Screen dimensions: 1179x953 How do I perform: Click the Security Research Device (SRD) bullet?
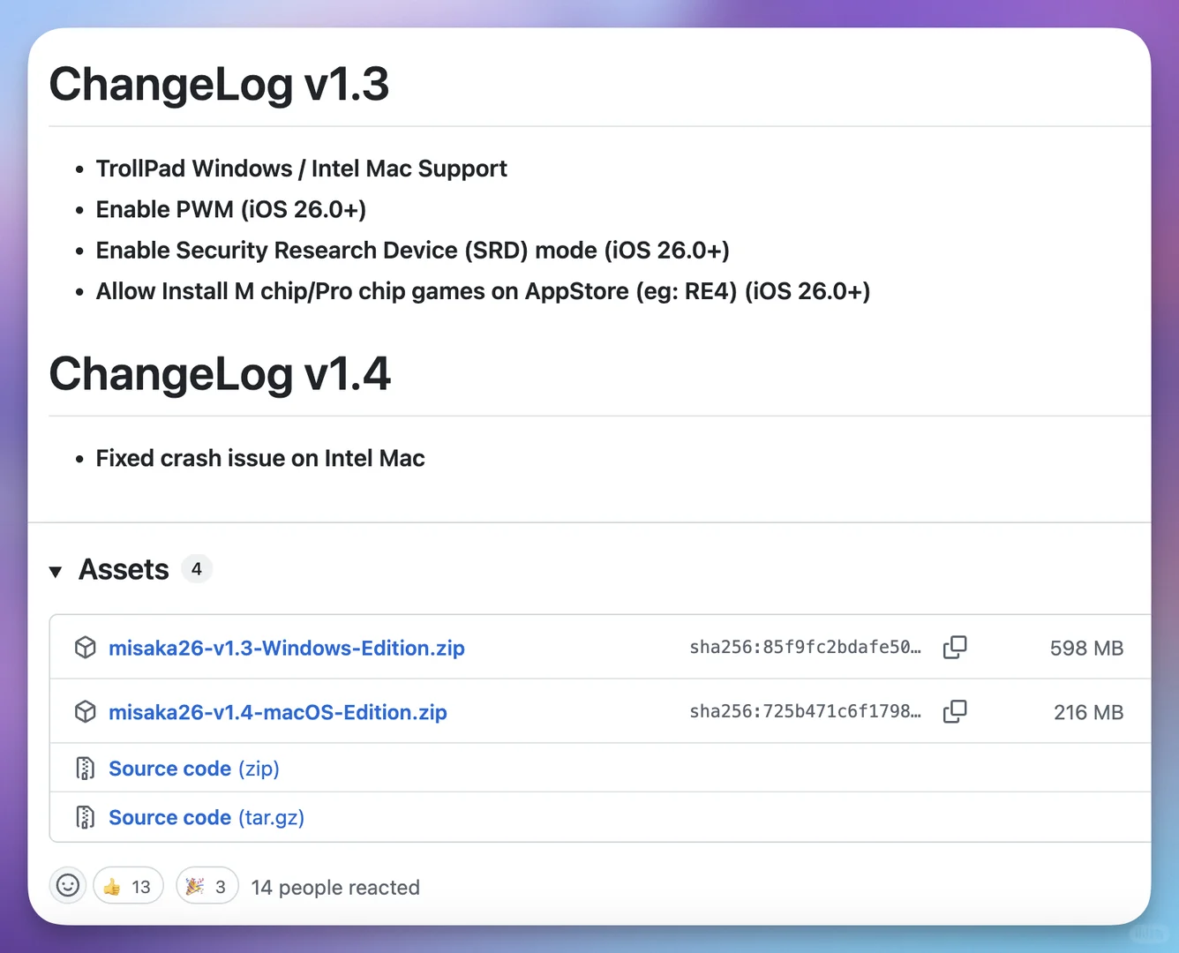pos(412,251)
